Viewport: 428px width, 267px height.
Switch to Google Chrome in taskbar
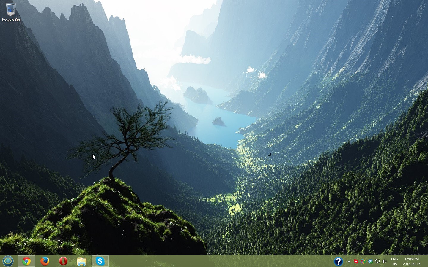coord(26,261)
